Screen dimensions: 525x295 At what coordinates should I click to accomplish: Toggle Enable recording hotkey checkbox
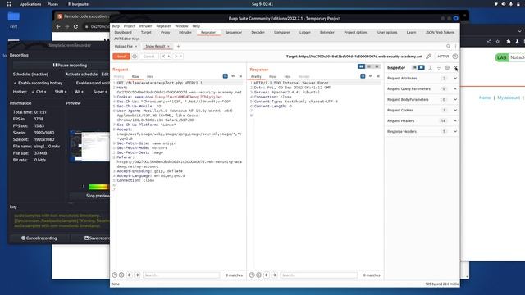tap(39, 83)
